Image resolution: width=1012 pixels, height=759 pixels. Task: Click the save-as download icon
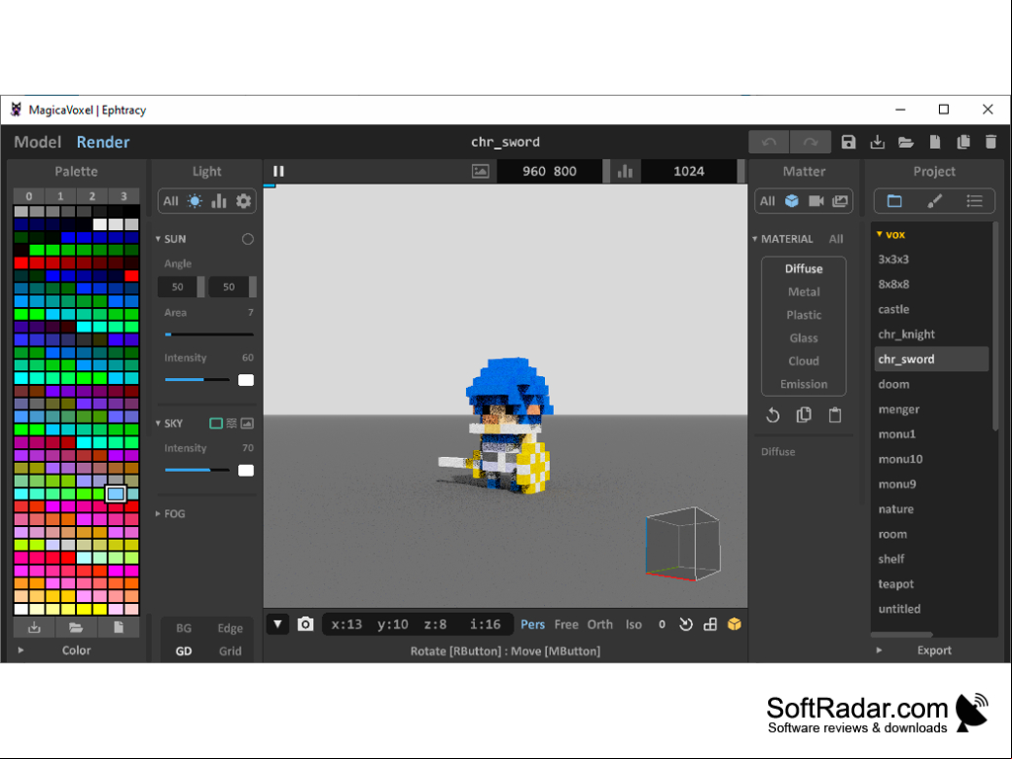(877, 142)
